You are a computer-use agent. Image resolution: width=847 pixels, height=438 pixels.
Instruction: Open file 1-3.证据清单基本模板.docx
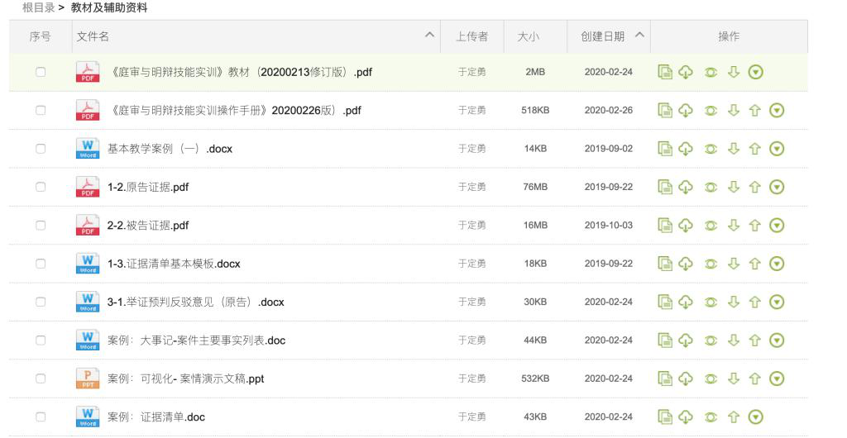click(174, 264)
